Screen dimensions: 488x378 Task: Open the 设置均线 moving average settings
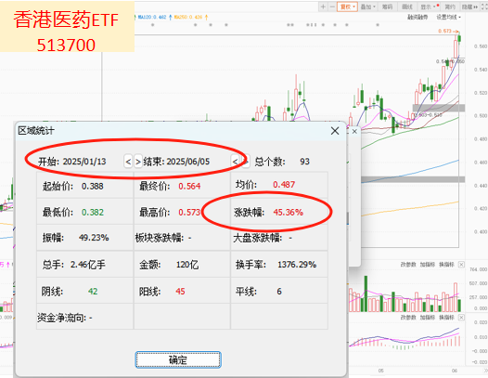click(448, 17)
